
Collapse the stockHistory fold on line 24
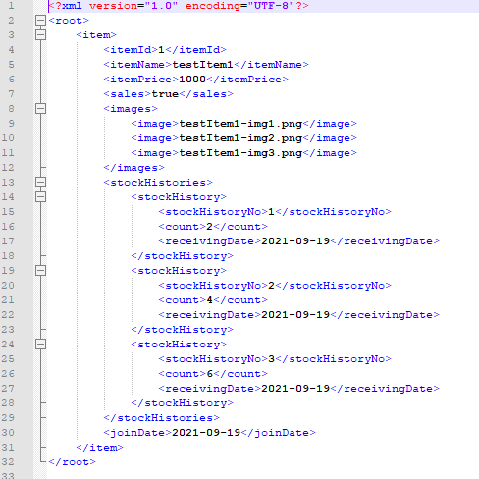coord(40,345)
